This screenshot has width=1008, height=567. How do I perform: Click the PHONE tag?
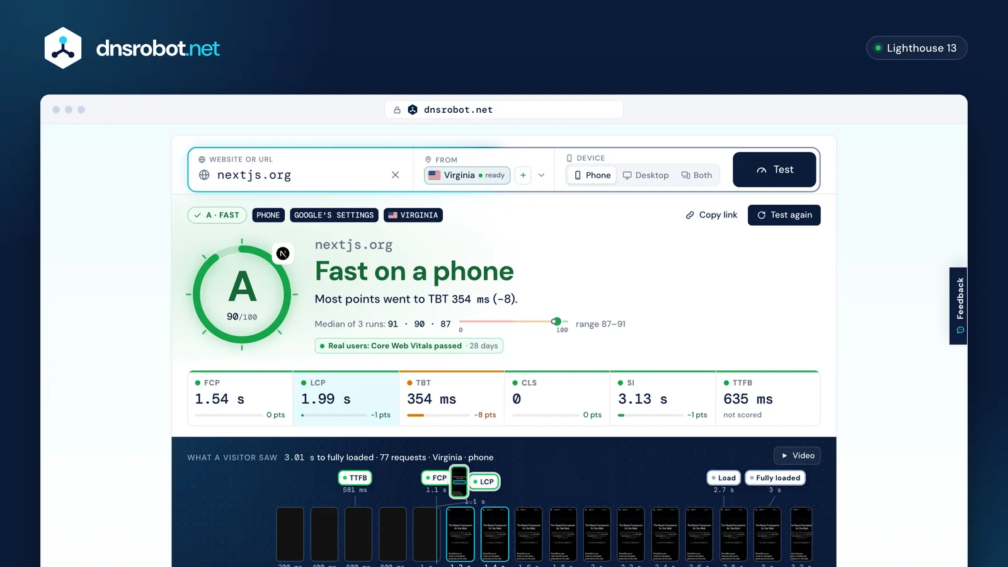[x=268, y=215]
